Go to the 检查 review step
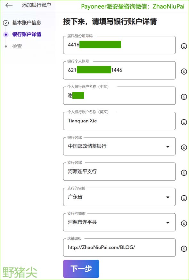Screen dimensions: 189x280 (17, 46)
